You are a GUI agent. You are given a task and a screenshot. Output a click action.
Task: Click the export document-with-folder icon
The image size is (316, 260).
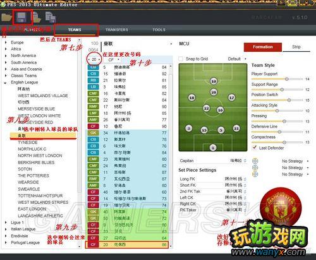coord(36,18)
